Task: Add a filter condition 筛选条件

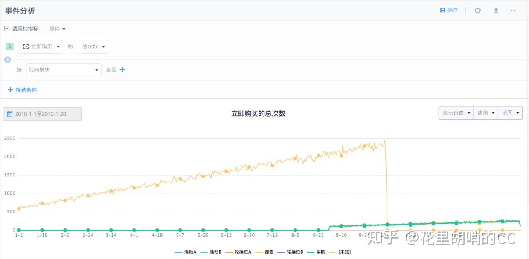Action: [22, 90]
